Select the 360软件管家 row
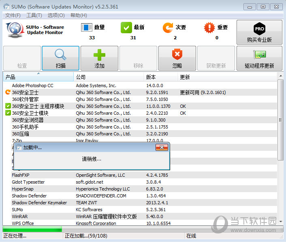 pyautogui.click(x=140, y=99)
